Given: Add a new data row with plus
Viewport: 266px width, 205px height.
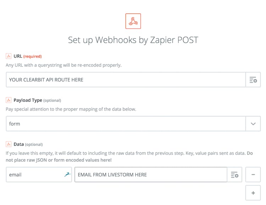Looking at the screenshot, I should 253,193.
